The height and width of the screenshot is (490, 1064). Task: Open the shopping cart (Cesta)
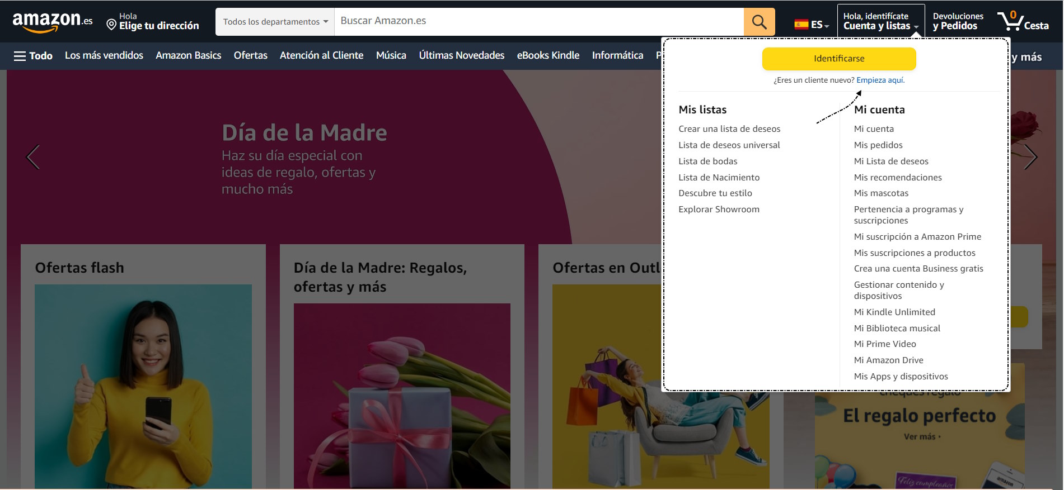1023,21
